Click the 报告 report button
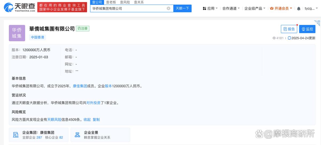 tap(289, 29)
